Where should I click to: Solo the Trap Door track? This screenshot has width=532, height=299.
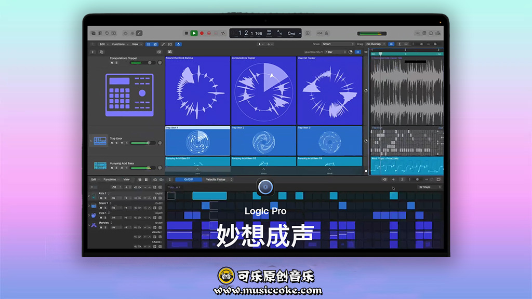click(116, 143)
